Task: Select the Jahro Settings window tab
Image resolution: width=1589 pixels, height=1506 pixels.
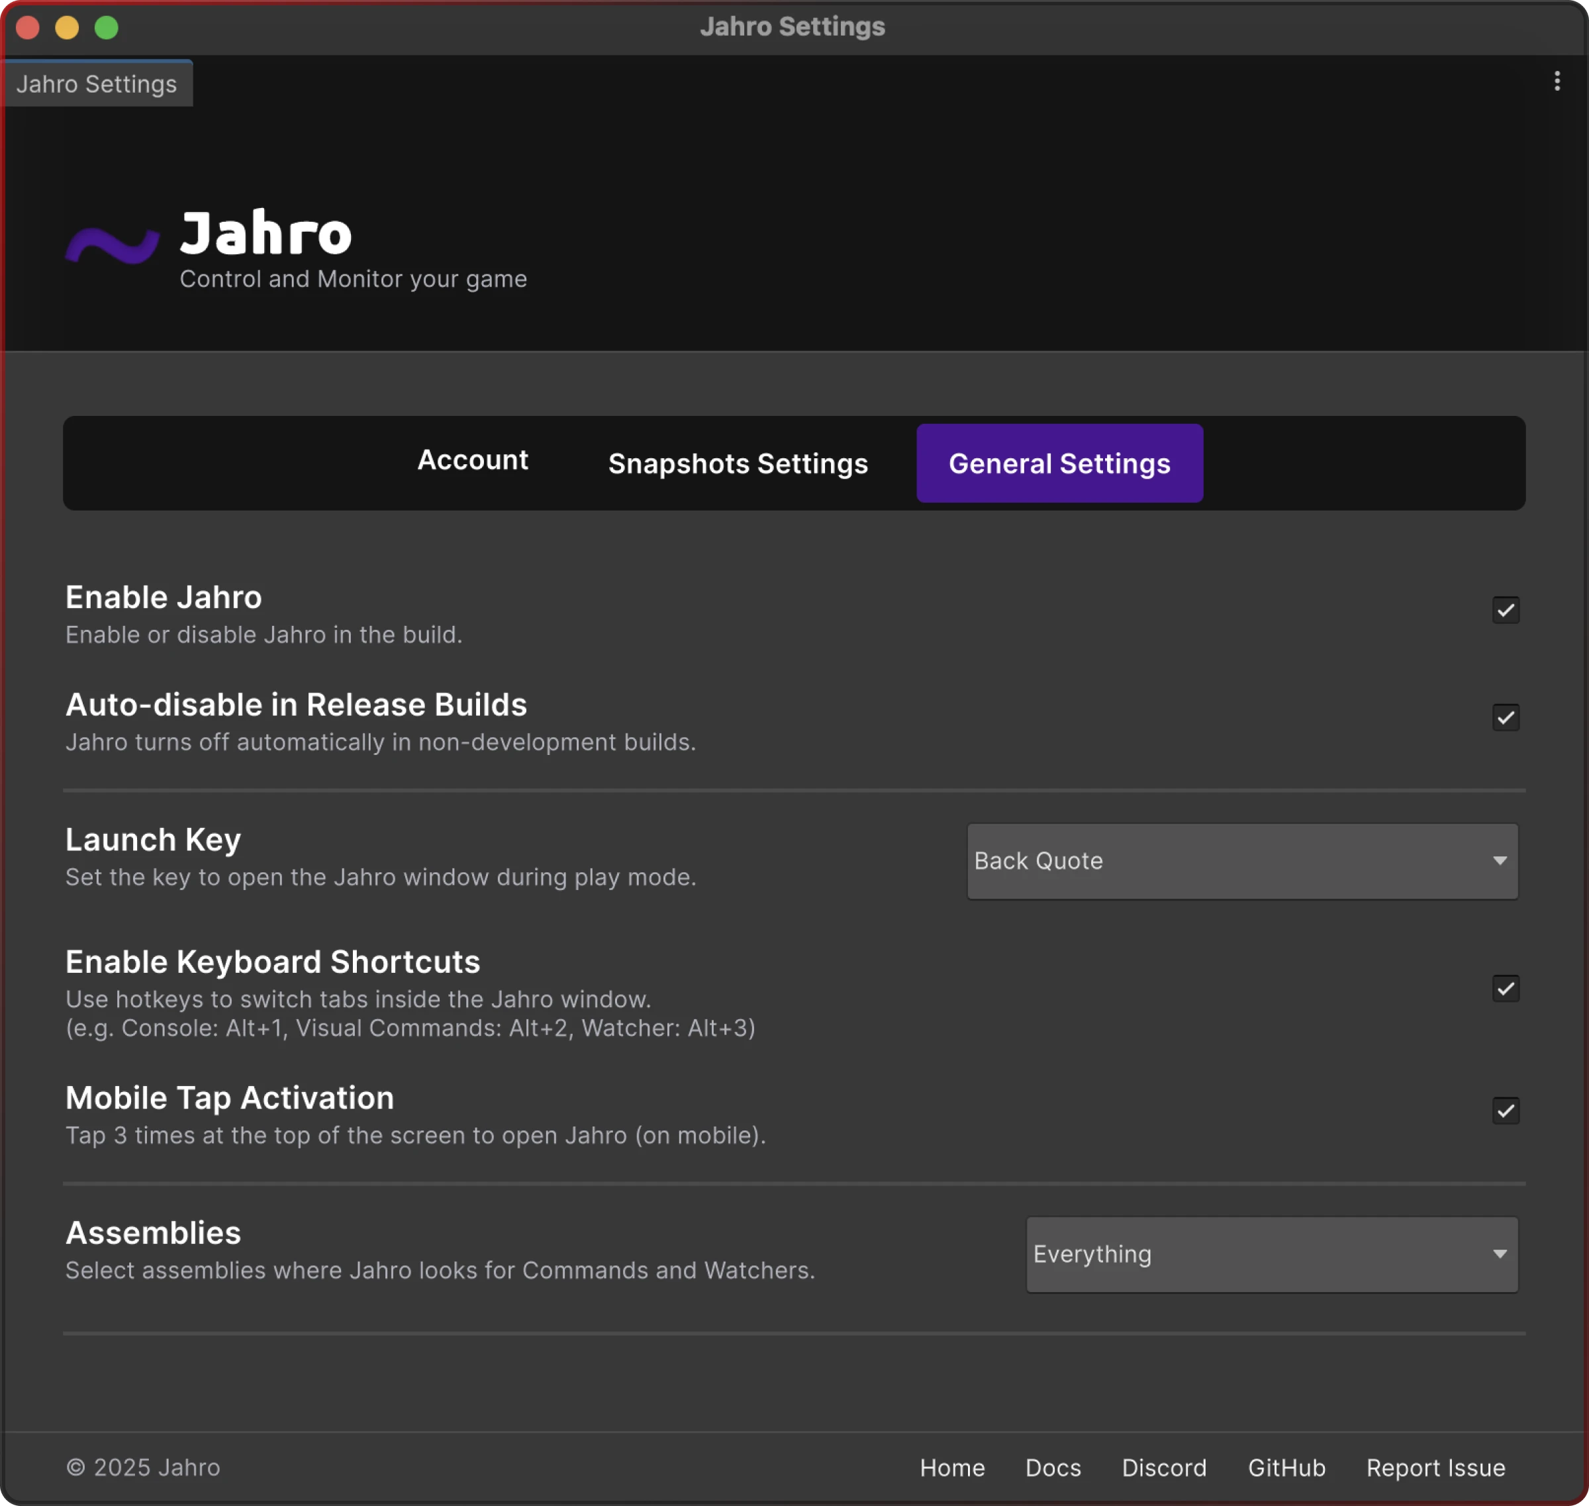Action: [x=96, y=83]
